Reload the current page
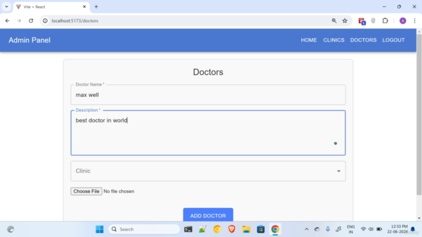The width and height of the screenshot is (422, 237). point(31,20)
